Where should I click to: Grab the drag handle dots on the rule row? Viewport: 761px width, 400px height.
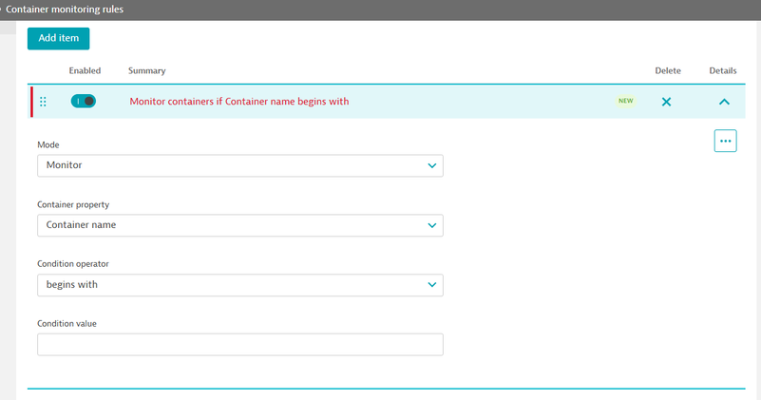point(43,102)
